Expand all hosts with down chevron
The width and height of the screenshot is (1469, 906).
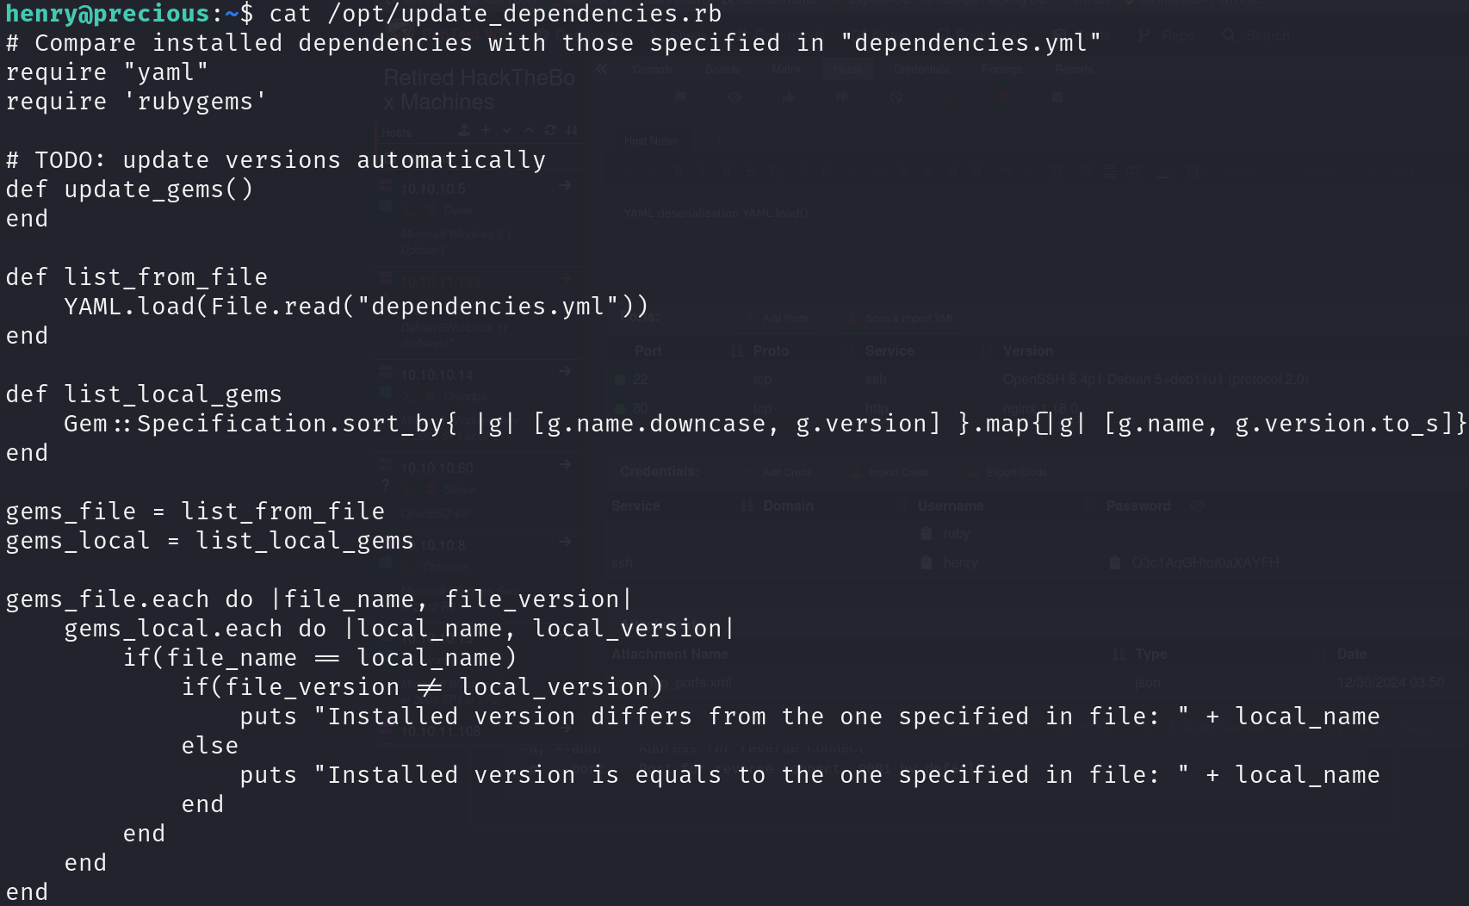(507, 131)
